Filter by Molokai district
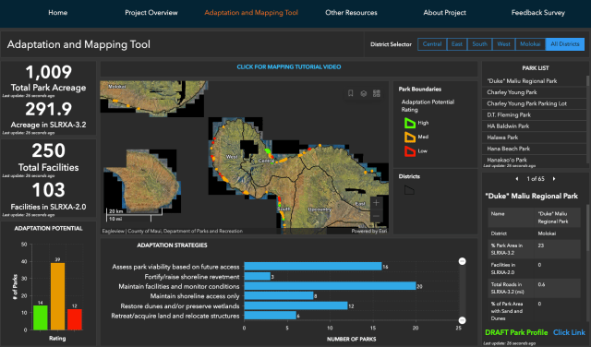 (x=530, y=44)
